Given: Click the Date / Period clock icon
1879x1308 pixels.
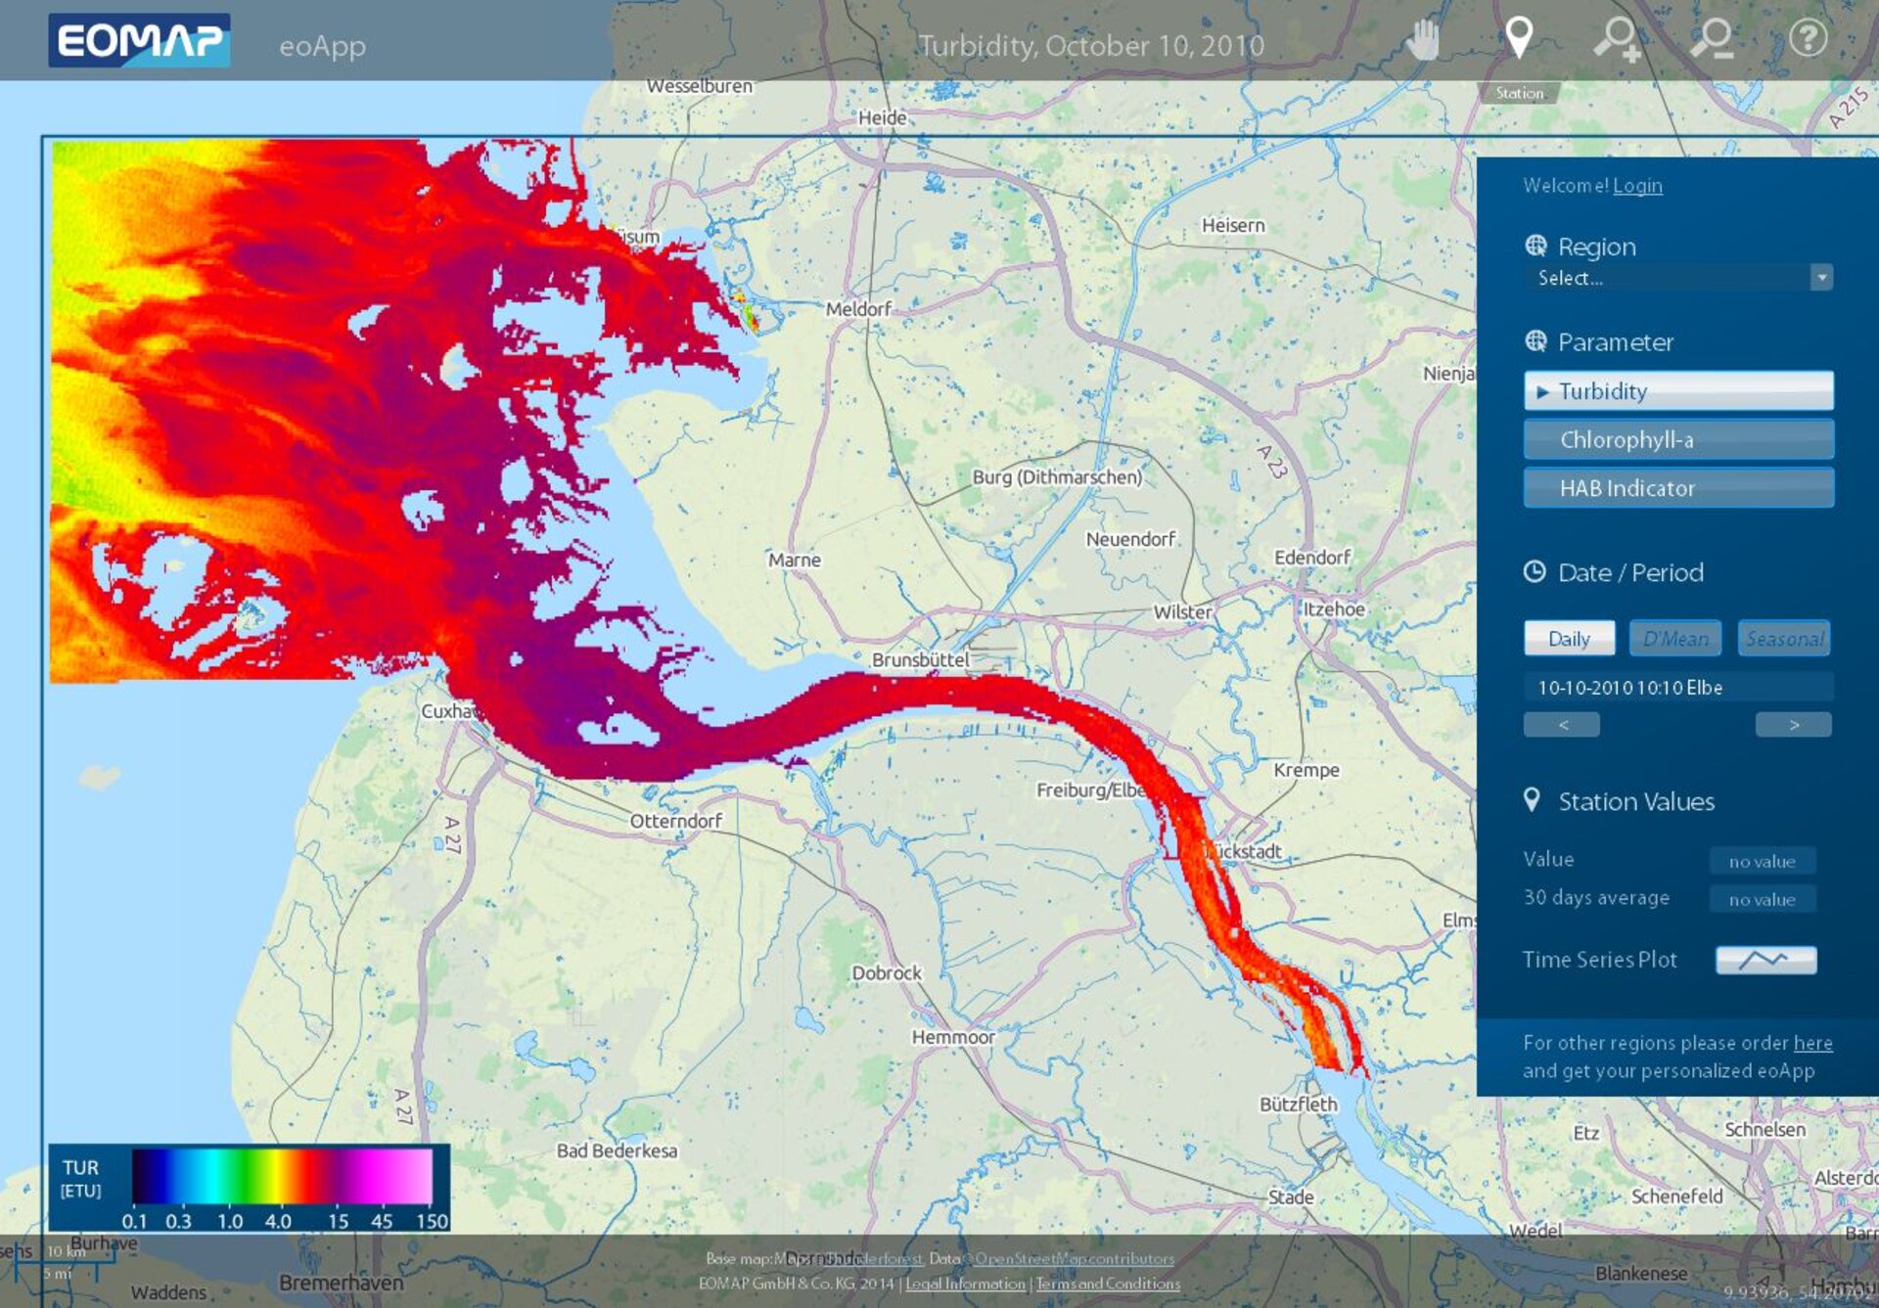Looking at the screenshot, I should pos(1535,571).
